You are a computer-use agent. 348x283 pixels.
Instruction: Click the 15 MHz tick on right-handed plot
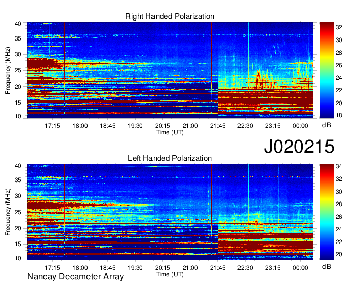18,103
